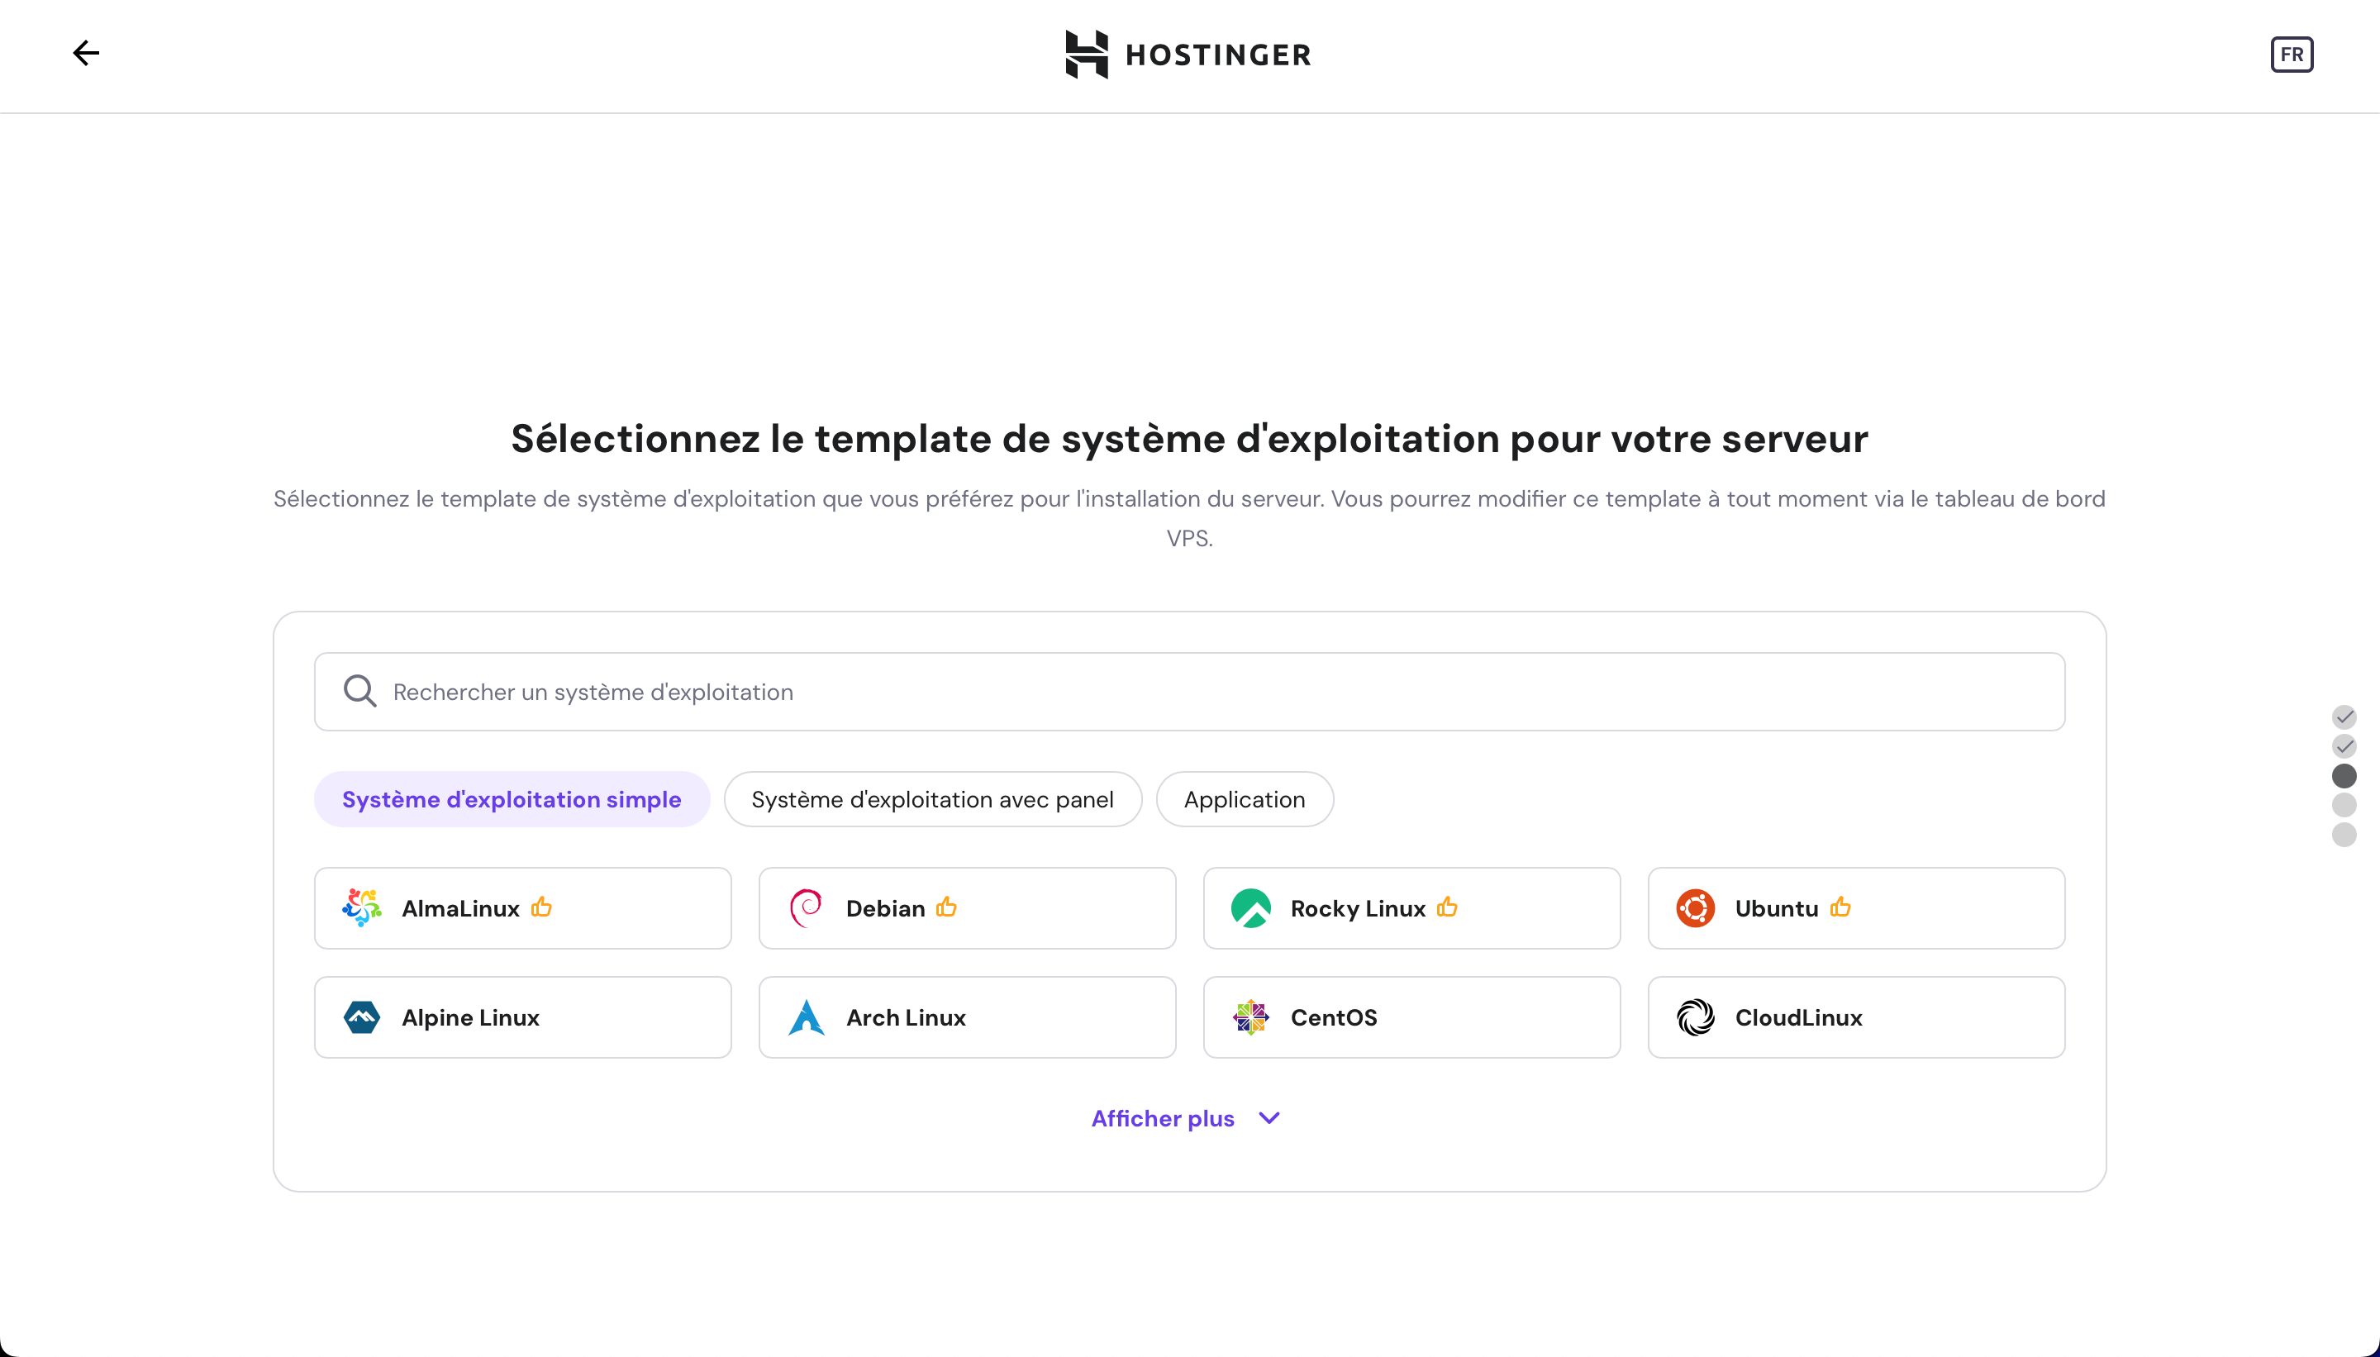This screenshot has width=2380, height=1357.
Task: Click the Afficher plus link
Action: (x=1162, y=1118)
